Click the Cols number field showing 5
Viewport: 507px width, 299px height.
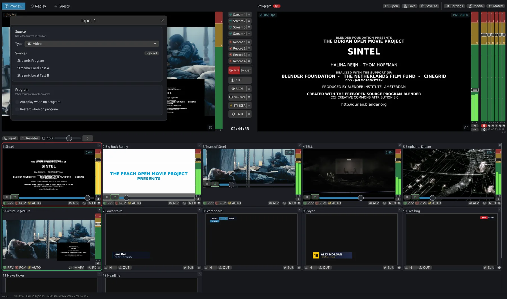click(x=88, y=138)
